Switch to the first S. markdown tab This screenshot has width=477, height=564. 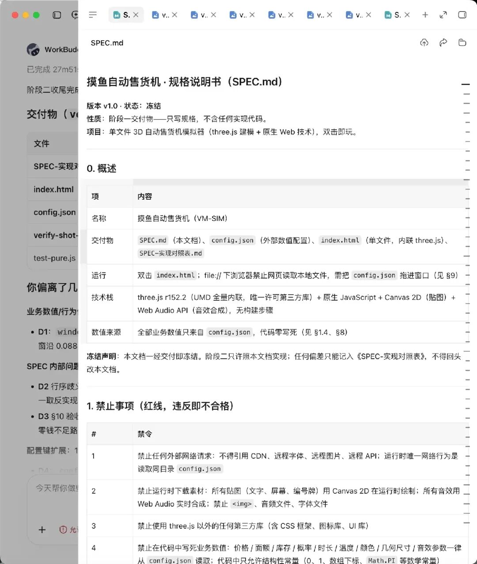click(x=121, y=15)
